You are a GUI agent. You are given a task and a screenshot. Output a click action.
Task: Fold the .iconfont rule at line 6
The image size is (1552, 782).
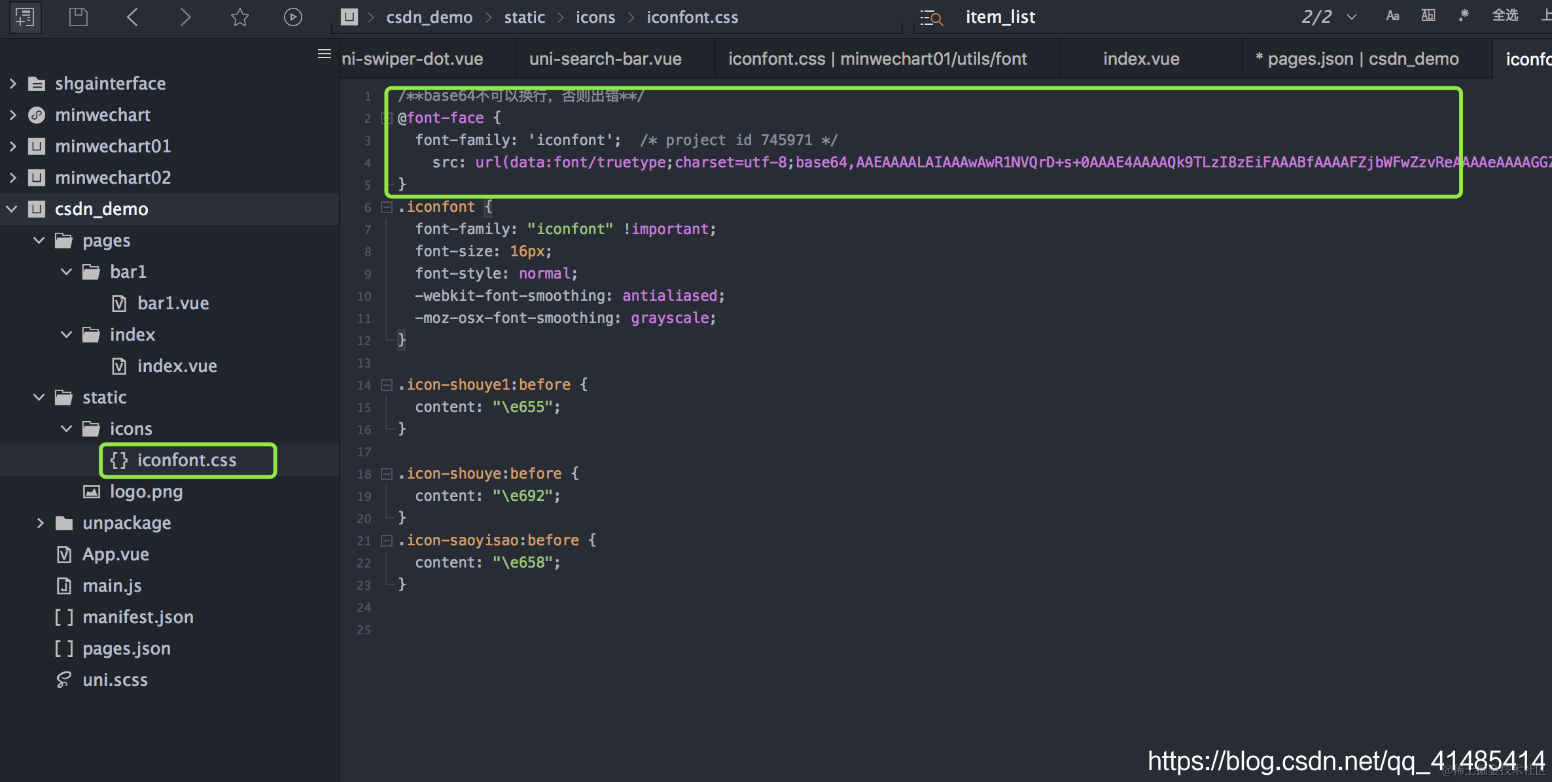387,207
